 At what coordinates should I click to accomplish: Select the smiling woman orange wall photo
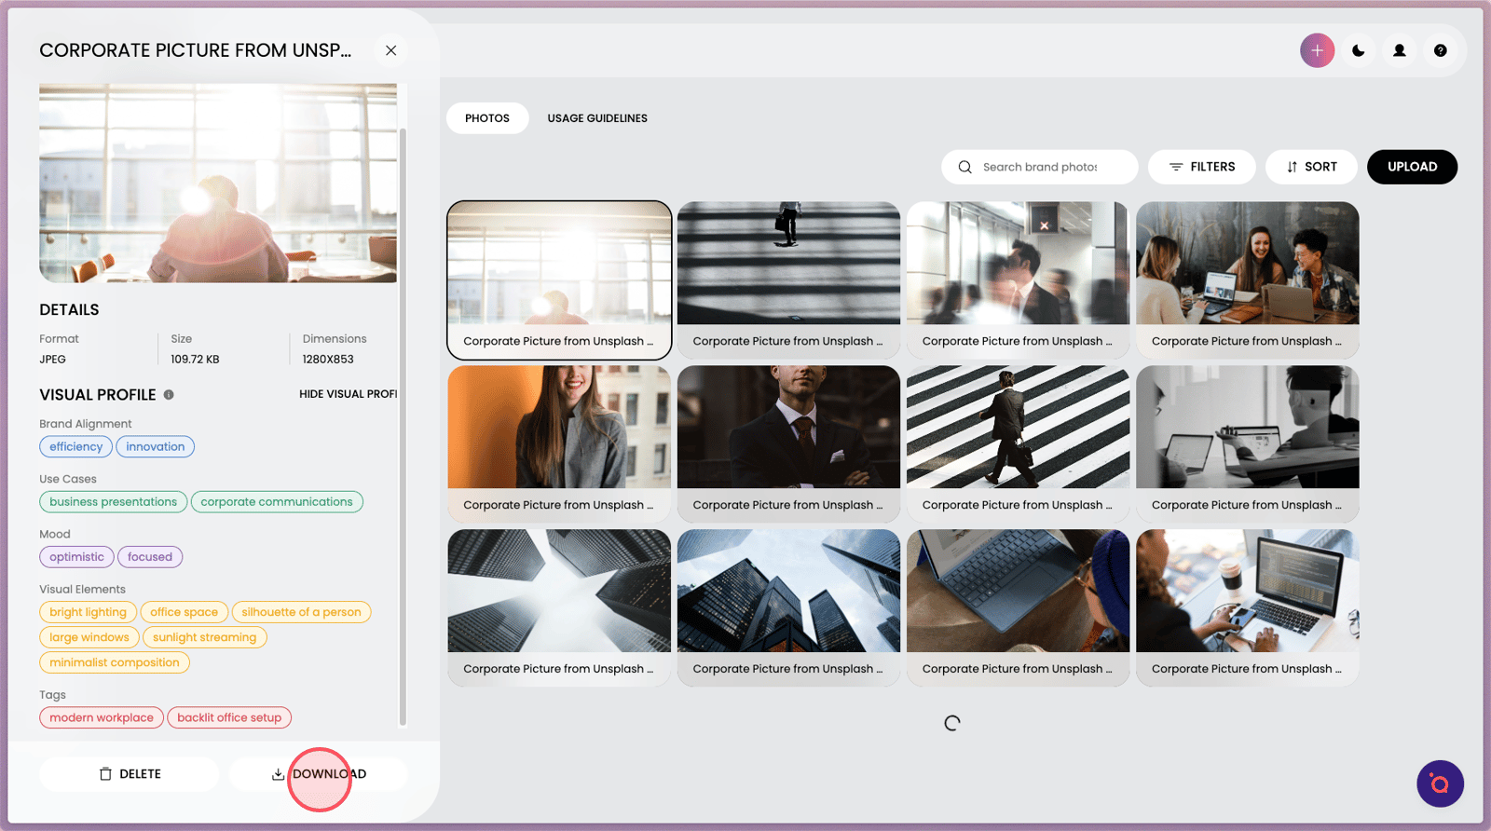pos(559,428)
